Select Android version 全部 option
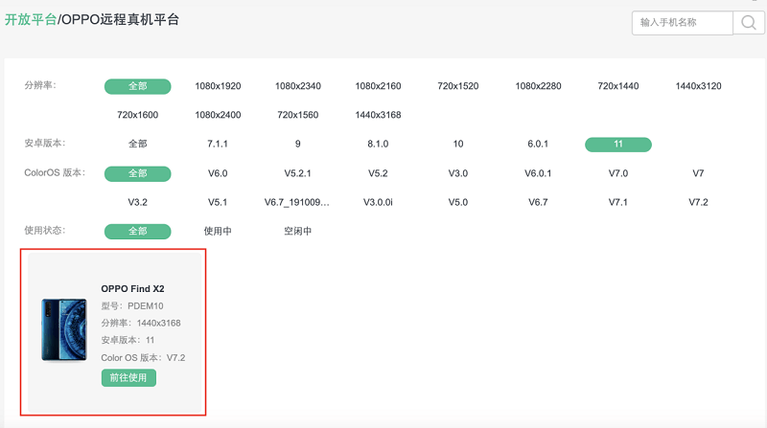Viewport: 767px width, 428px height. pyautogui.click(x=137, y=145)
